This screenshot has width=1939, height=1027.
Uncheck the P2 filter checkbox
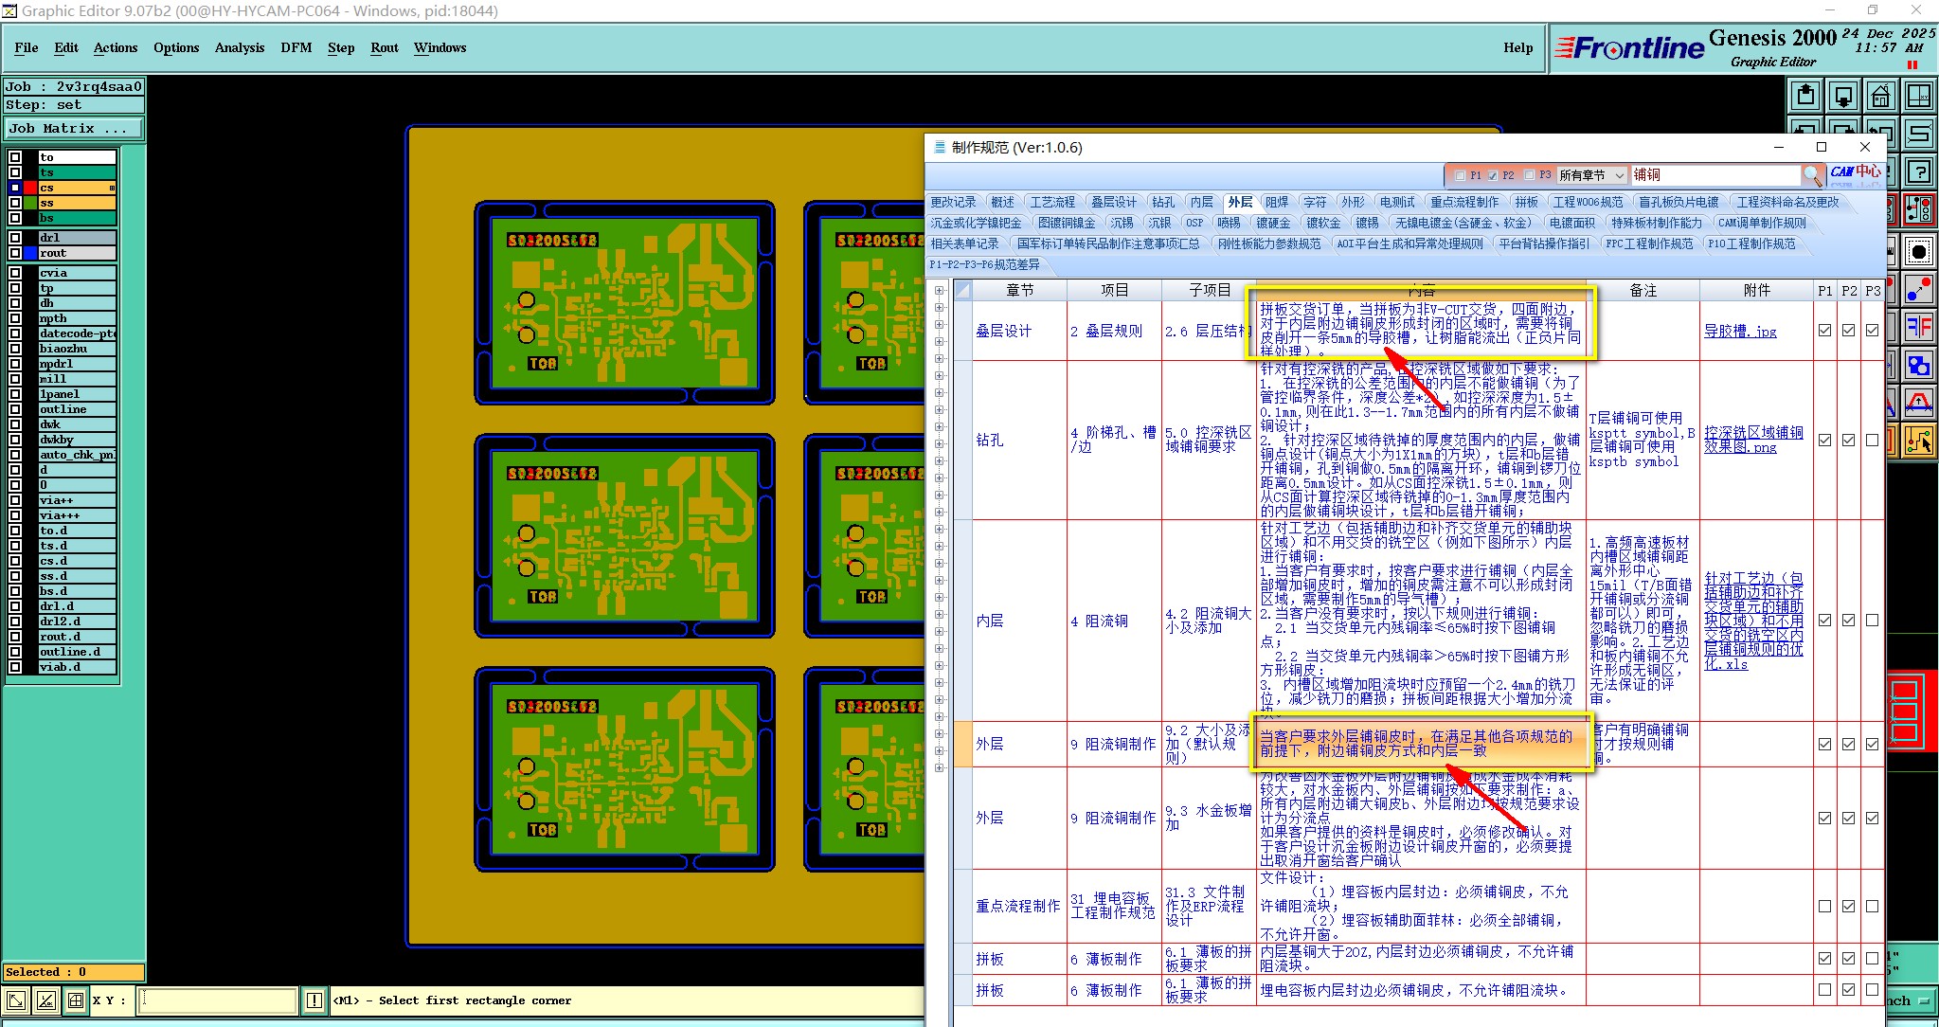(x=1492, y=175)
